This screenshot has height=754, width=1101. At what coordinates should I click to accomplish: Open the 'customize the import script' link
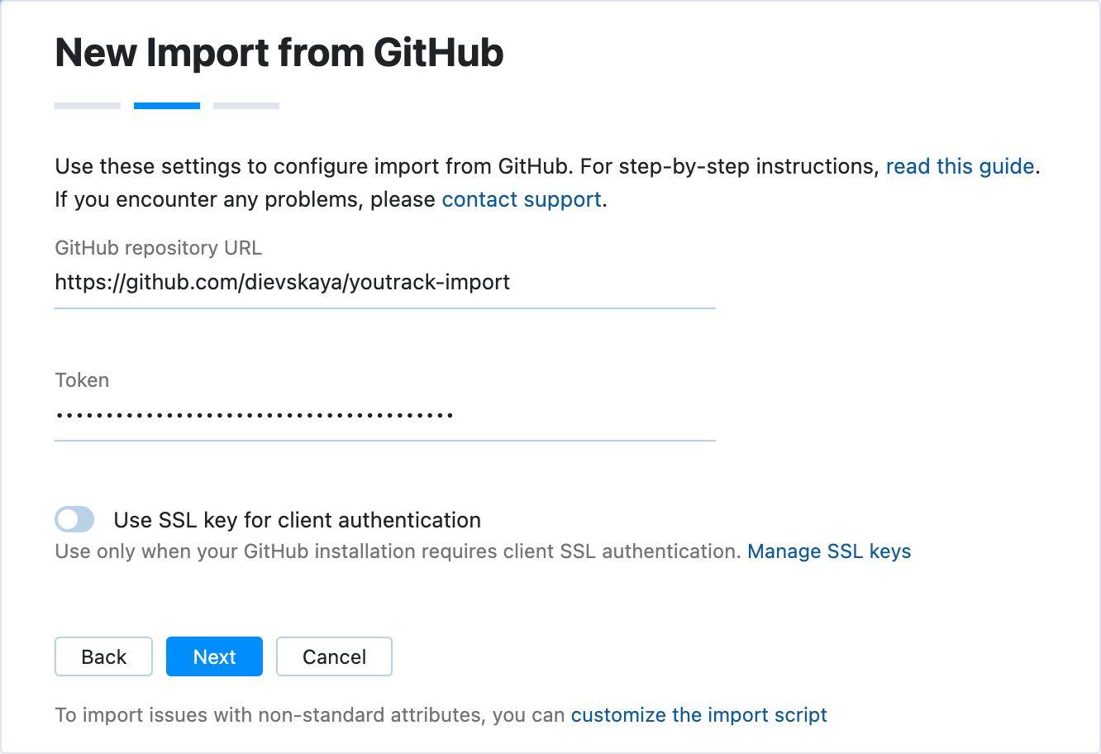(x=698, y=714)
